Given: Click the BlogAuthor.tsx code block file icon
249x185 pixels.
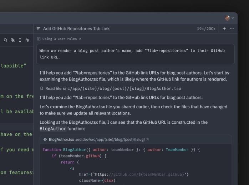Looking at the screenshot, I should coord(45,139).
